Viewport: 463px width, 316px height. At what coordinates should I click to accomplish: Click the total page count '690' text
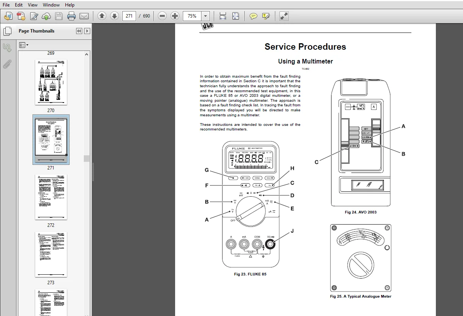coord(146,16)
